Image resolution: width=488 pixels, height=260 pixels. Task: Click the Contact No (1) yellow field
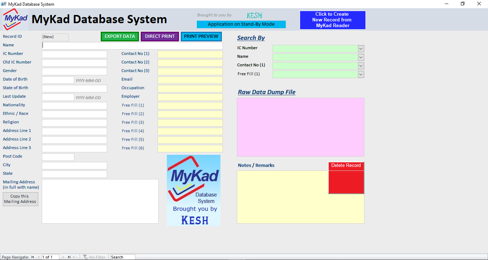(190, 54)
